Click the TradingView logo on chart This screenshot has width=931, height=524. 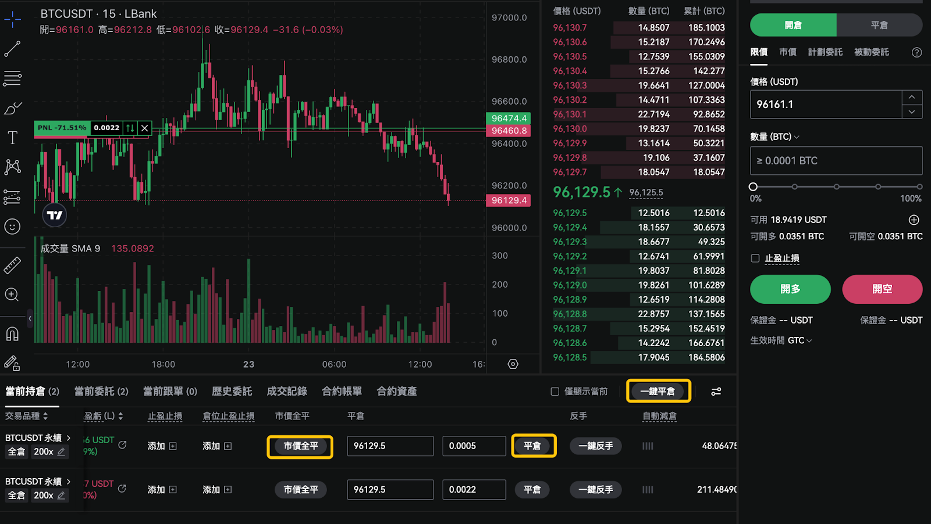55,216
